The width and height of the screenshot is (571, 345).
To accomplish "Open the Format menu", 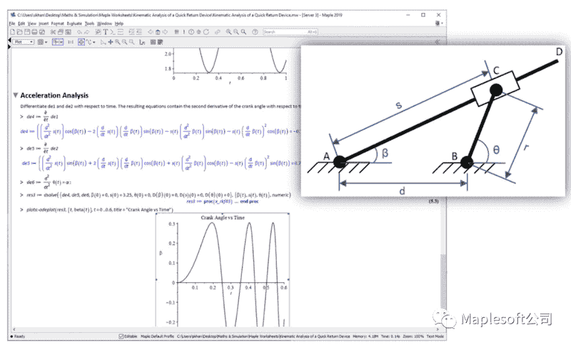I will [58, 24].
